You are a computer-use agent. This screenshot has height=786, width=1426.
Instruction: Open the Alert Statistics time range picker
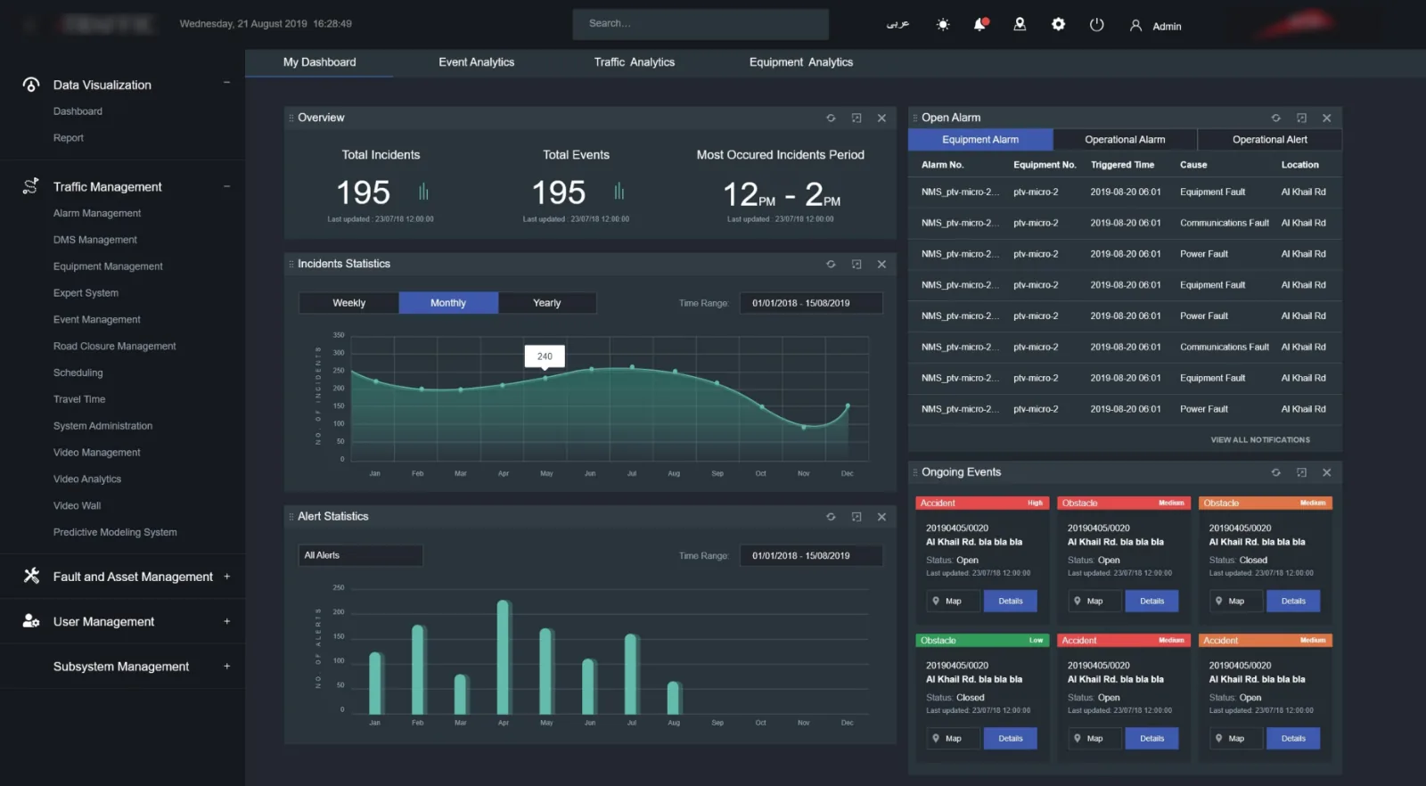point(811,555)
